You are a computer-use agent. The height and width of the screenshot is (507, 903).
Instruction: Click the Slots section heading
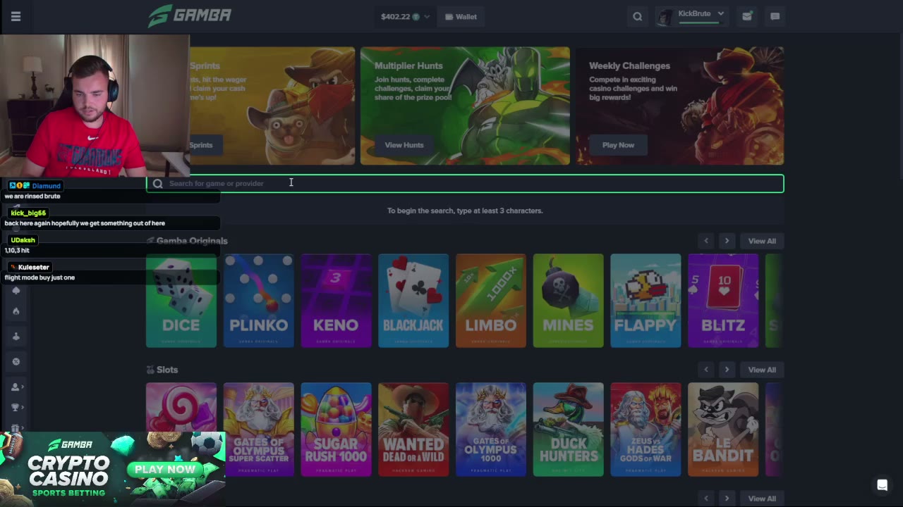coord(167,370)
